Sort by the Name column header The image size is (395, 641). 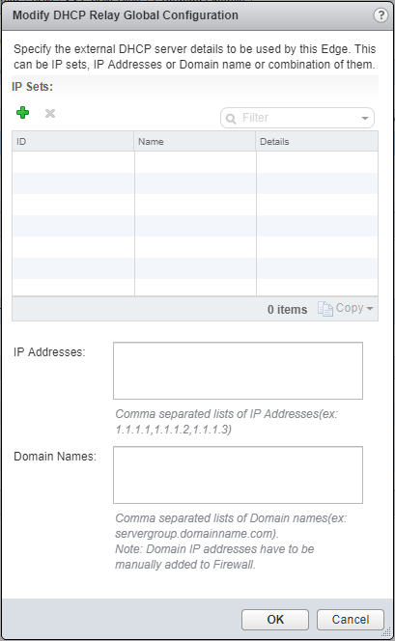tap(195, 142)
